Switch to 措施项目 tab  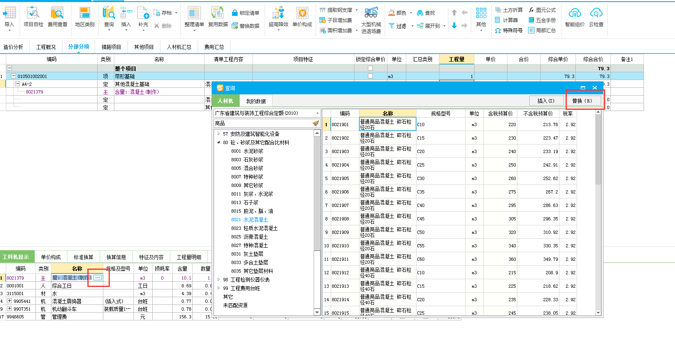pos(111,47)
